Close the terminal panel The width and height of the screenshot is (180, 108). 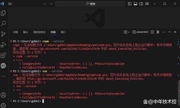[175, 32]
